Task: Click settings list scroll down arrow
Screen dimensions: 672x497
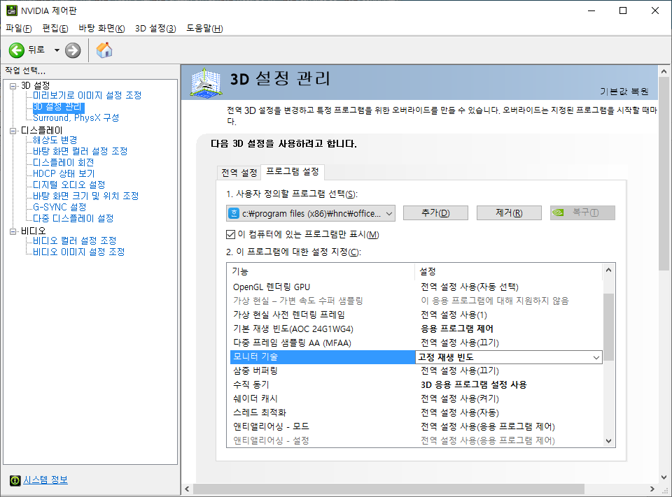Action: click(608, 441)
